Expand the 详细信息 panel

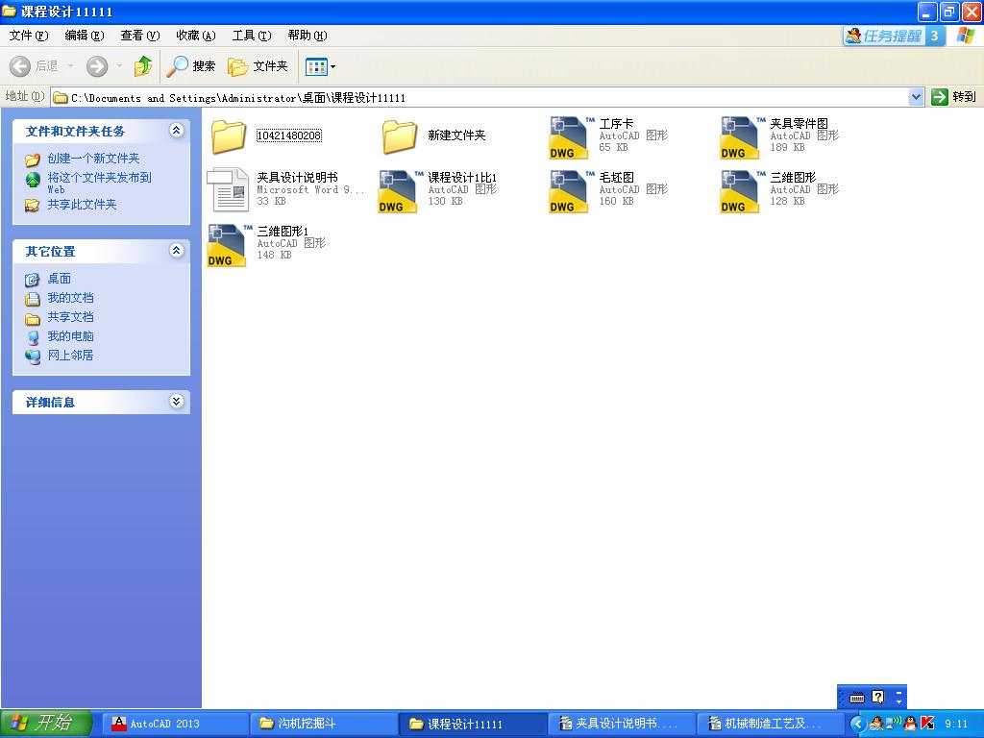coord(177,402)
